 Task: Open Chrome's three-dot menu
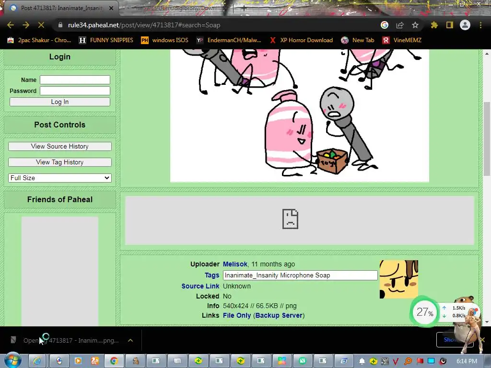480,25
